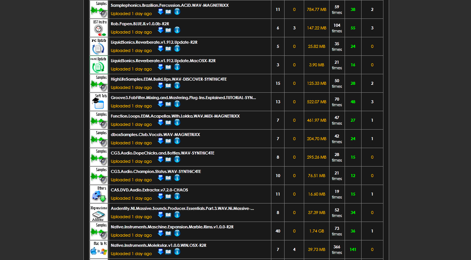Click the Others category icon beside CAS DVD Extractor
Image resolution: width=471 pixels, height=260 pixels.
99,194
